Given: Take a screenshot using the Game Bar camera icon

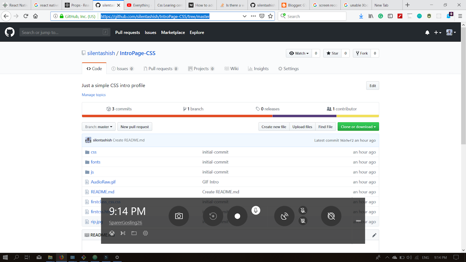Looking at the screenshot, I should pos(179,216).
